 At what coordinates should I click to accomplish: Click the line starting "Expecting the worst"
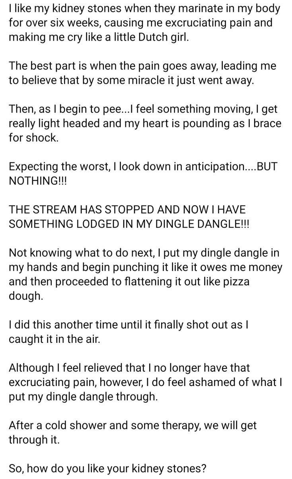pos(144,167)
